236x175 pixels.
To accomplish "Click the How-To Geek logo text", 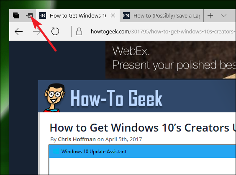I will 116,98.
